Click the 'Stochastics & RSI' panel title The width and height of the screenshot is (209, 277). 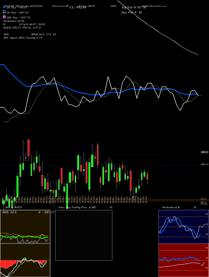pos(179,207)
